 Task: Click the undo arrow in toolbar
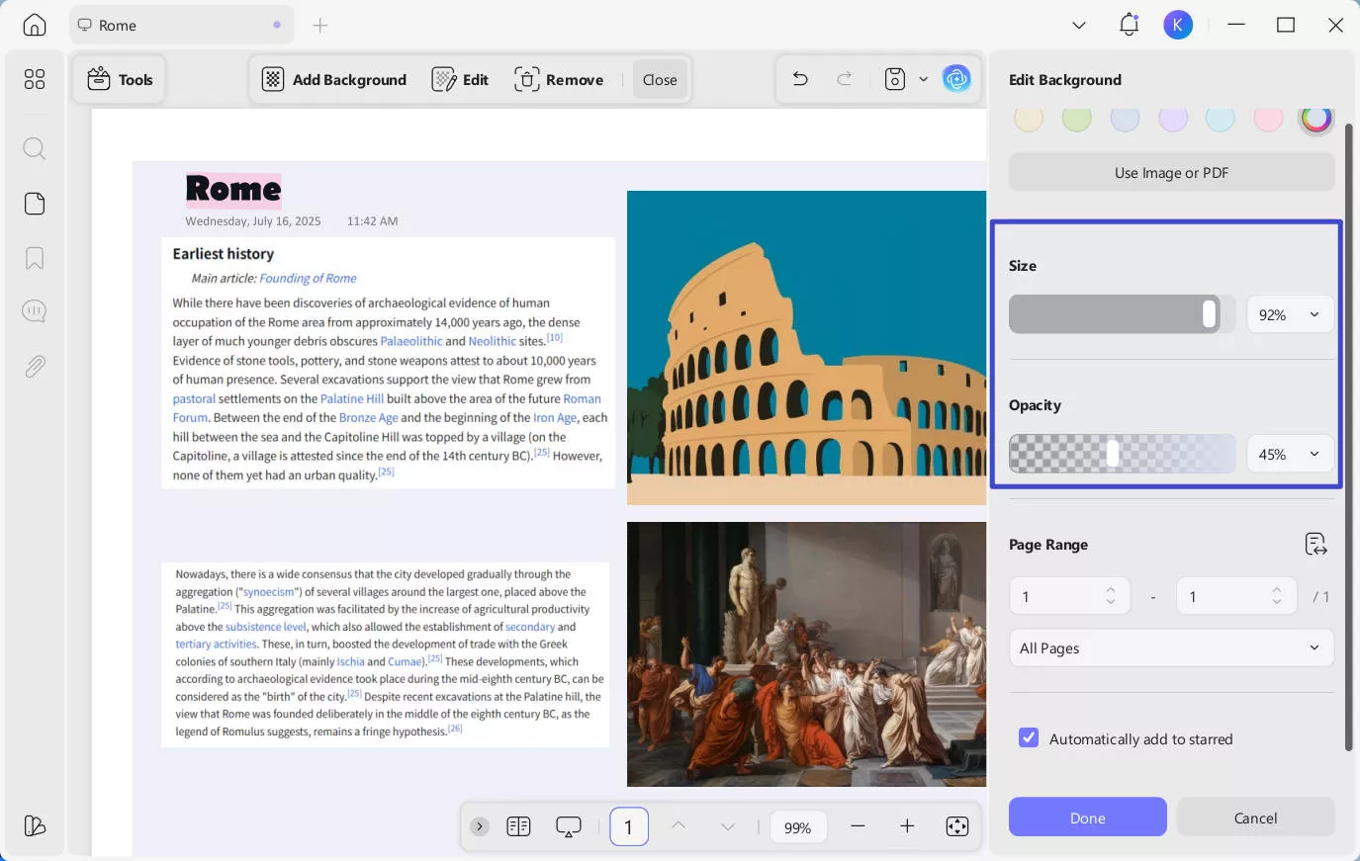click(800, 79)
